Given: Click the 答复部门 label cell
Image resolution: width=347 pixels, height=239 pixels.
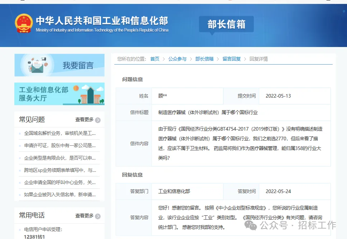Looking at the screenshot, I should coord(134,191).
